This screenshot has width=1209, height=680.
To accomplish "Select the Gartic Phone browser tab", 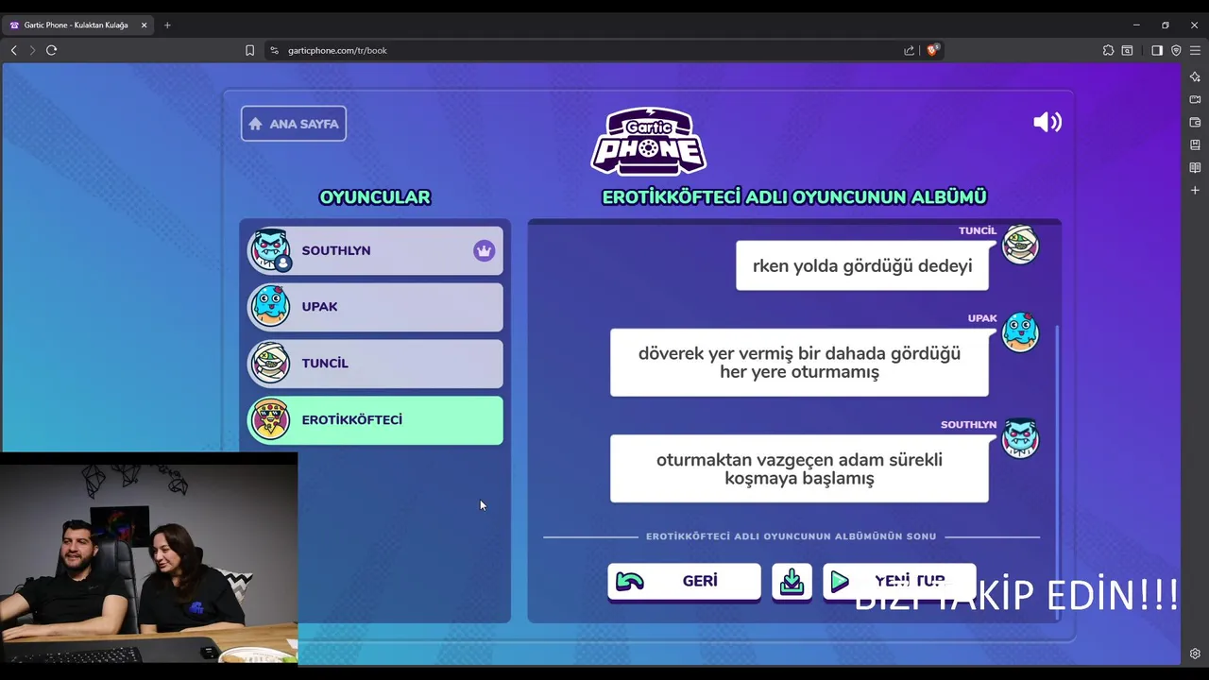I will pyautogui.click(x=77, y=25).
